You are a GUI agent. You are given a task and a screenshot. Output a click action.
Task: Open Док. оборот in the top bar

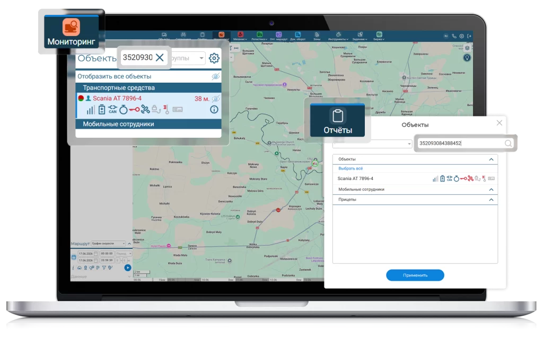(x=298, y=36)
